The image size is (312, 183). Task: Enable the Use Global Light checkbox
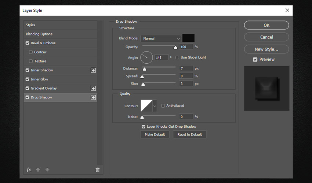177,57
